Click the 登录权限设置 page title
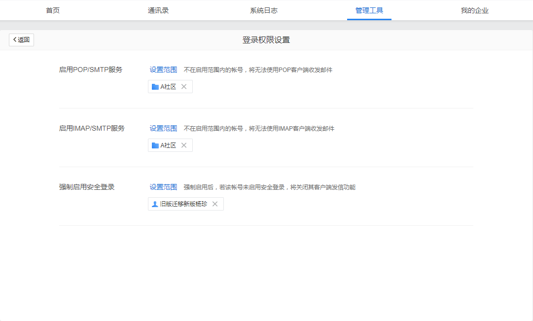 click(266, 40)
